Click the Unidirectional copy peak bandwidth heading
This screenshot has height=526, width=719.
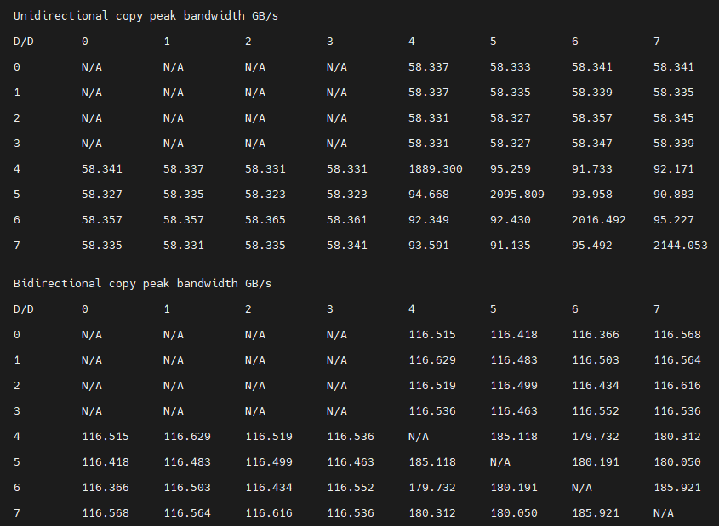point(146,16)
